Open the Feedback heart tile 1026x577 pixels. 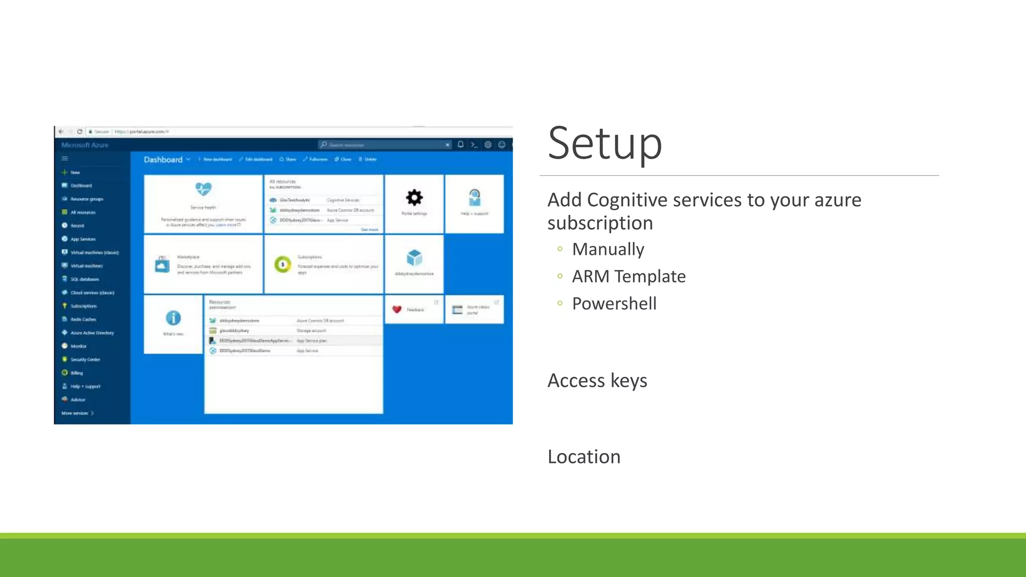[x=414, y=310]
